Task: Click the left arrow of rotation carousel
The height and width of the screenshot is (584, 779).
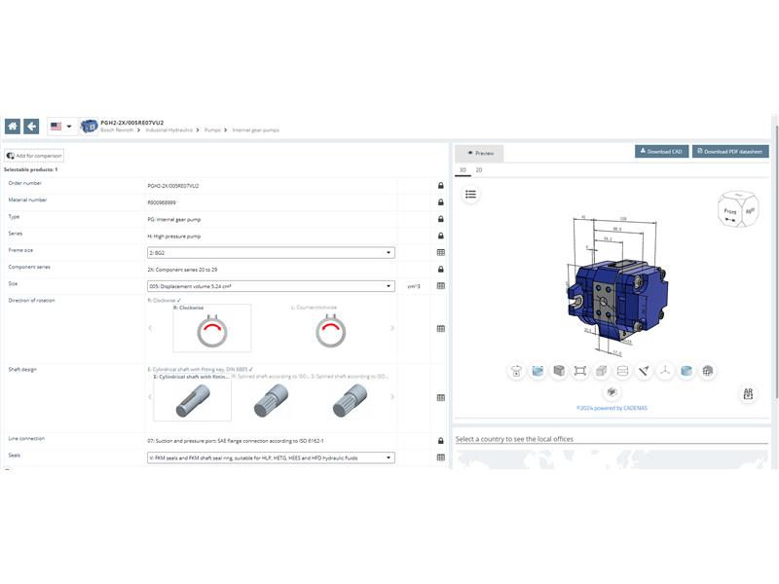Action: pyautogui.click(x=150, y=328)
